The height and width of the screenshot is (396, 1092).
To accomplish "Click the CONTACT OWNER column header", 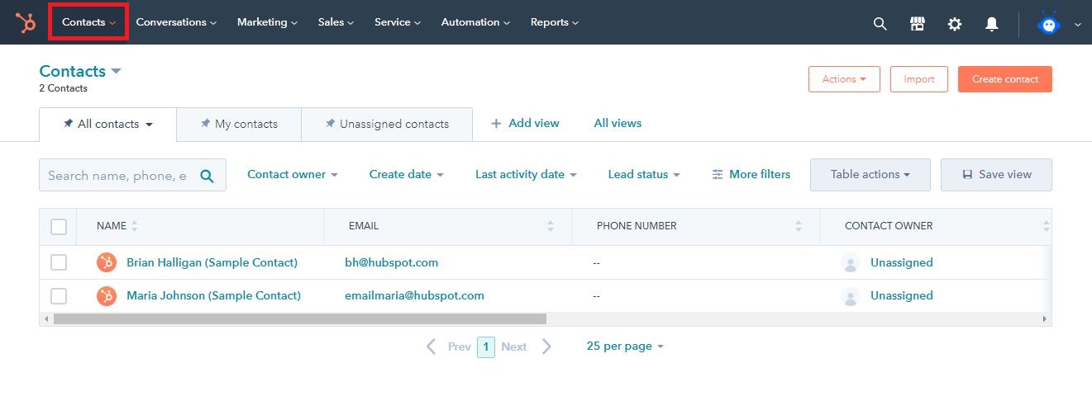I will pyautogui.click(x=889, y=226).
